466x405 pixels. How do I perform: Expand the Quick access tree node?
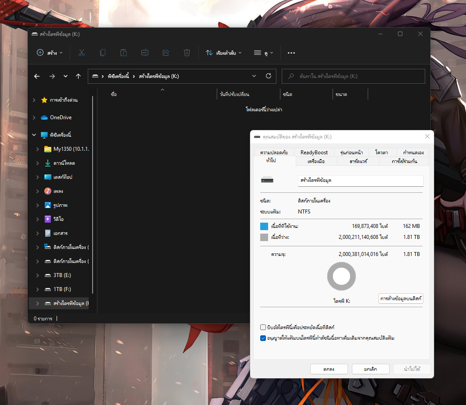coord(34,100)
